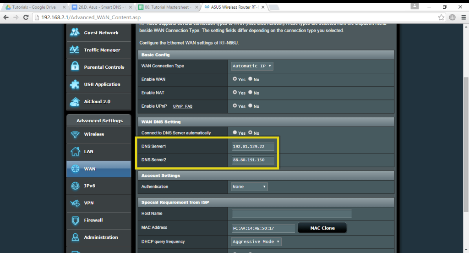Go forward in browser
Screen dimensions: 469x253
pyautogui.click(x=16, y=17)
